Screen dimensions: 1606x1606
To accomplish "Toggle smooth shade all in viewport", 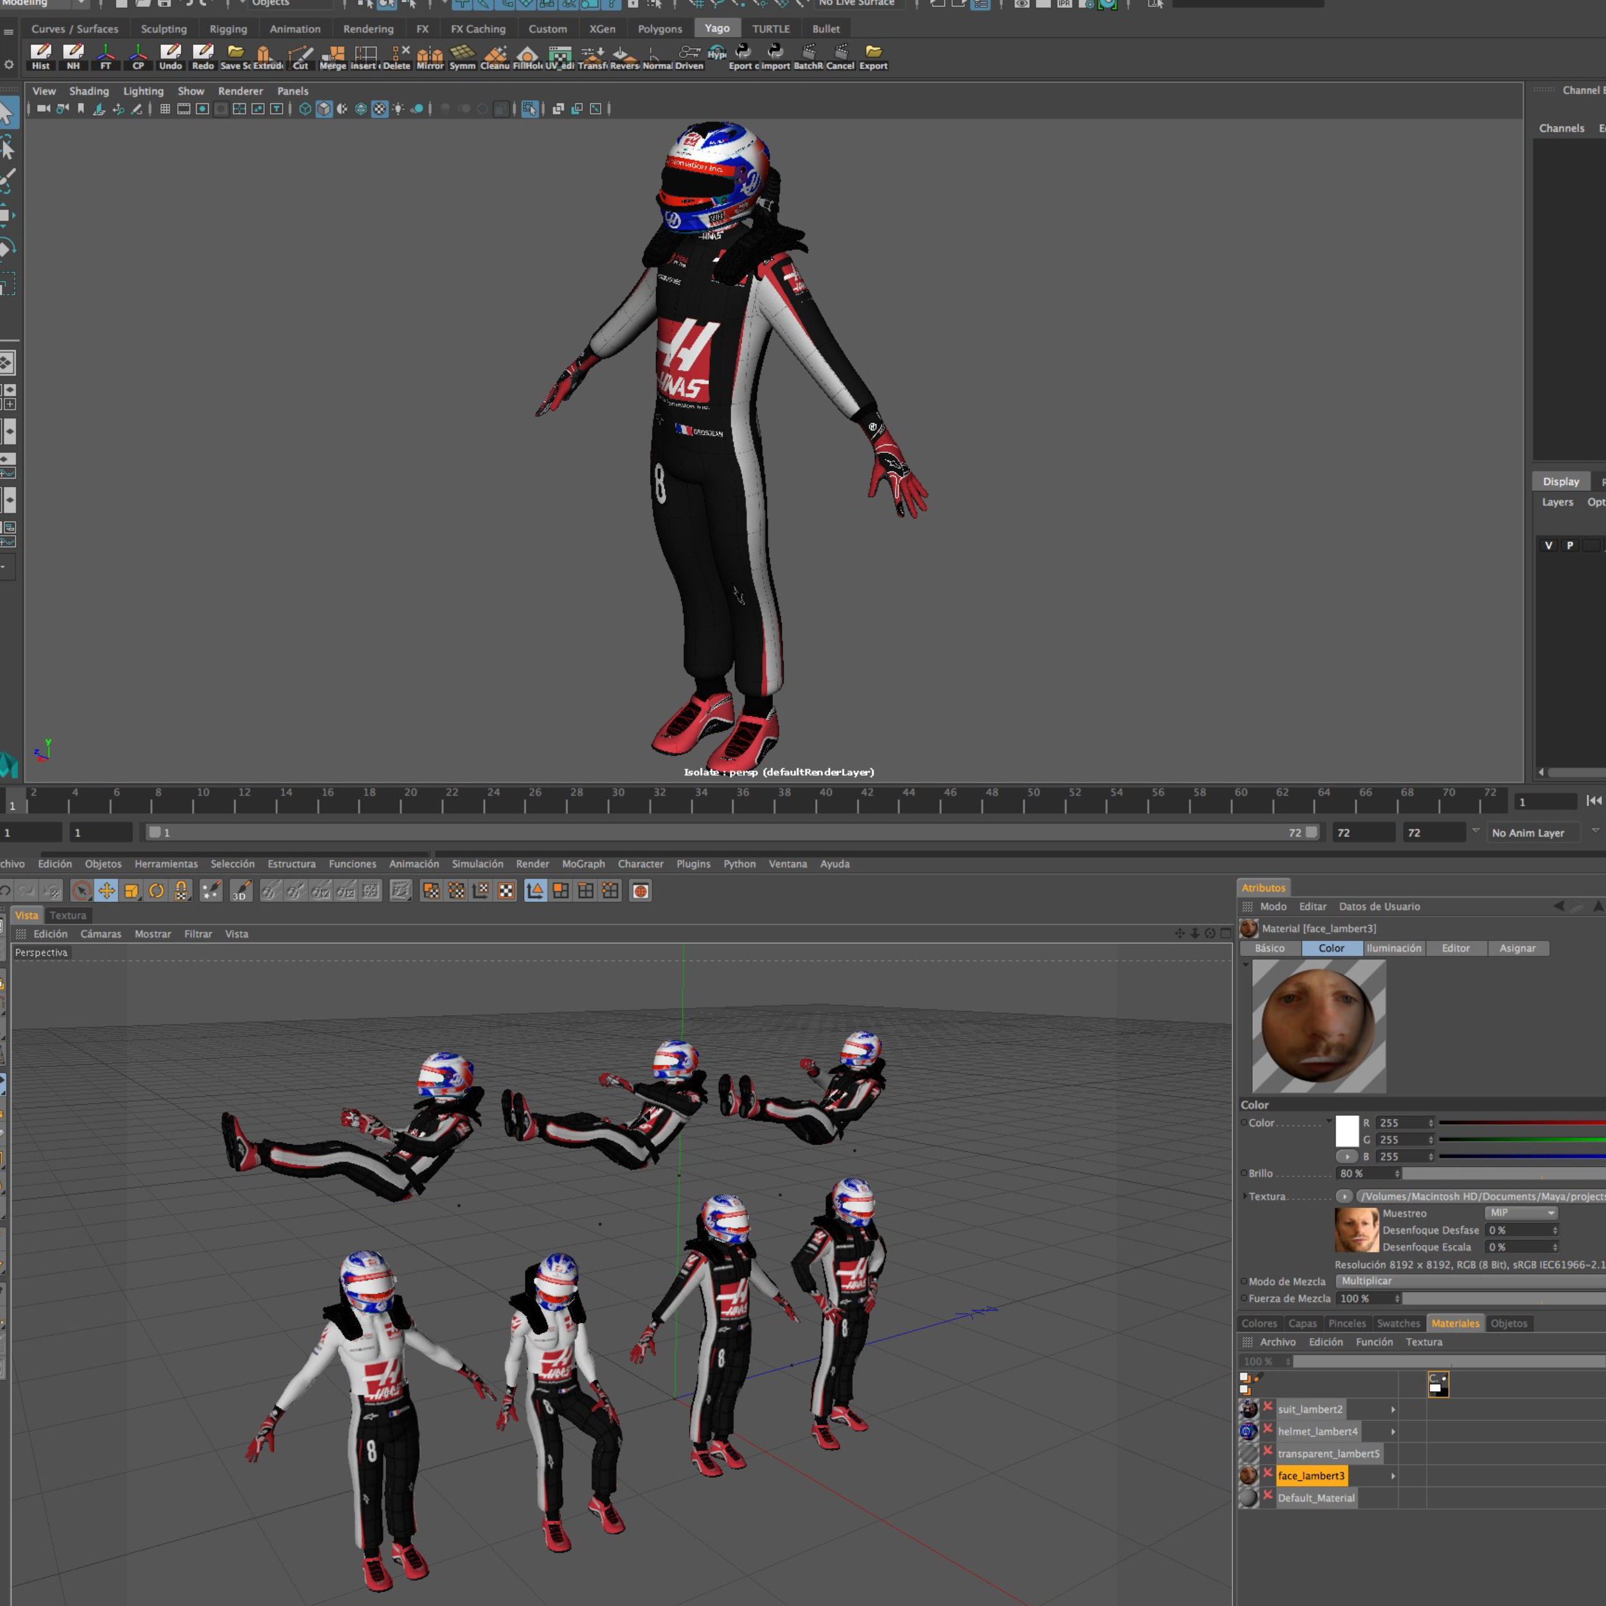I will tap(324, 109).
